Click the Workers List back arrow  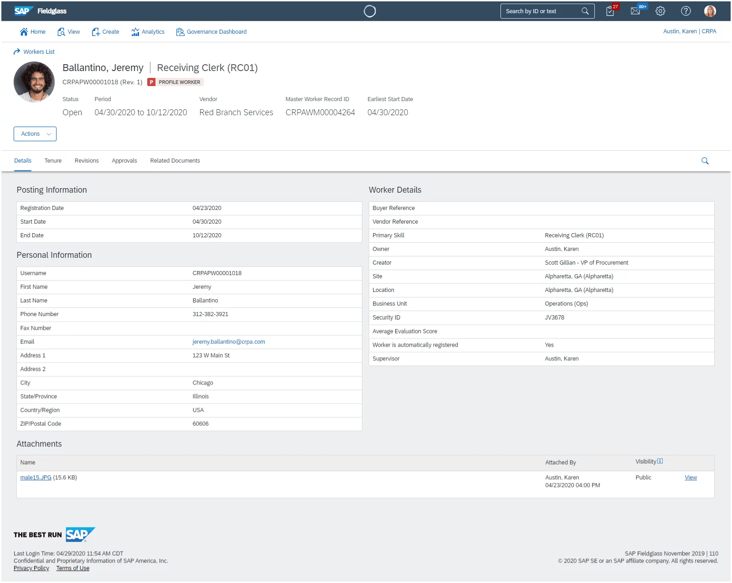click(x=17, y=52)
